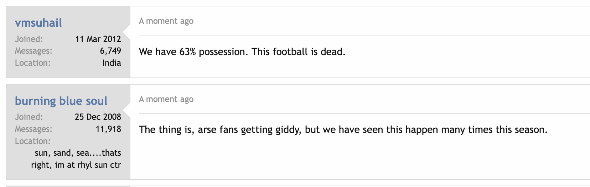The height and width of the screenshot is (187, 590).
Task: Click the India location value
Action: coord(112,63)
